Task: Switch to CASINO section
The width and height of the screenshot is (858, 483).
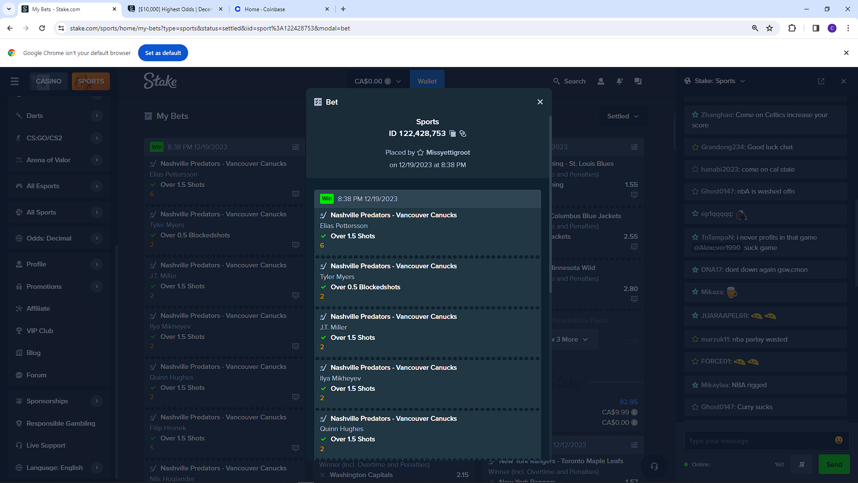Action: [49, 81]
